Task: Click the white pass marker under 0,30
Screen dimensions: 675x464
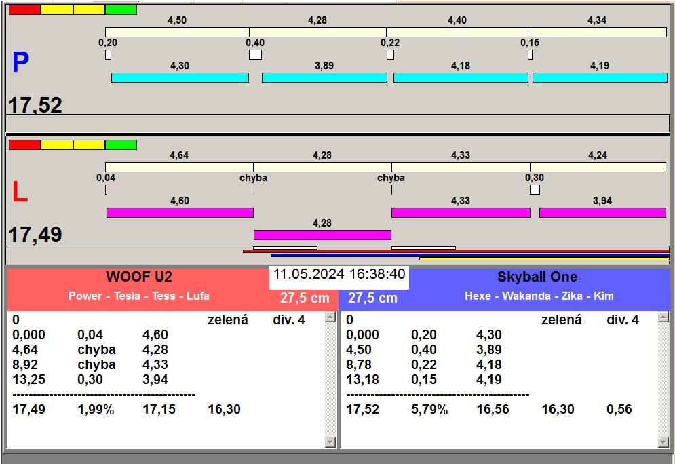Action: [535, 190]
